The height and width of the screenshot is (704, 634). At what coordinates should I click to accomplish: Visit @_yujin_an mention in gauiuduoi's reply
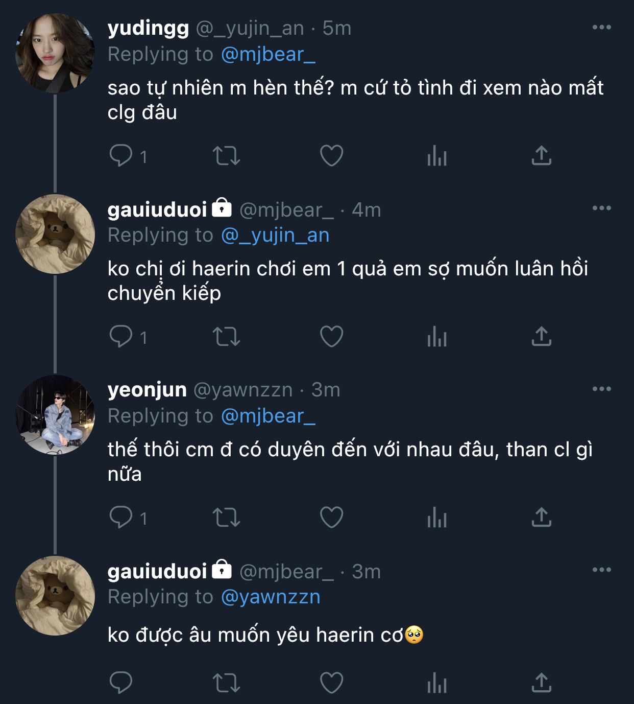tap(275, 235)
